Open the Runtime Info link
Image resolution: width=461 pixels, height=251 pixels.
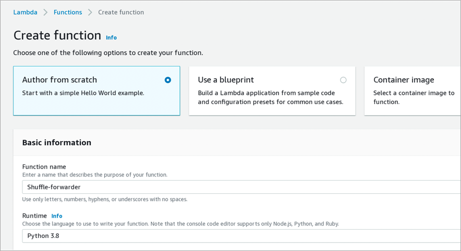click(x=57, y=216)
